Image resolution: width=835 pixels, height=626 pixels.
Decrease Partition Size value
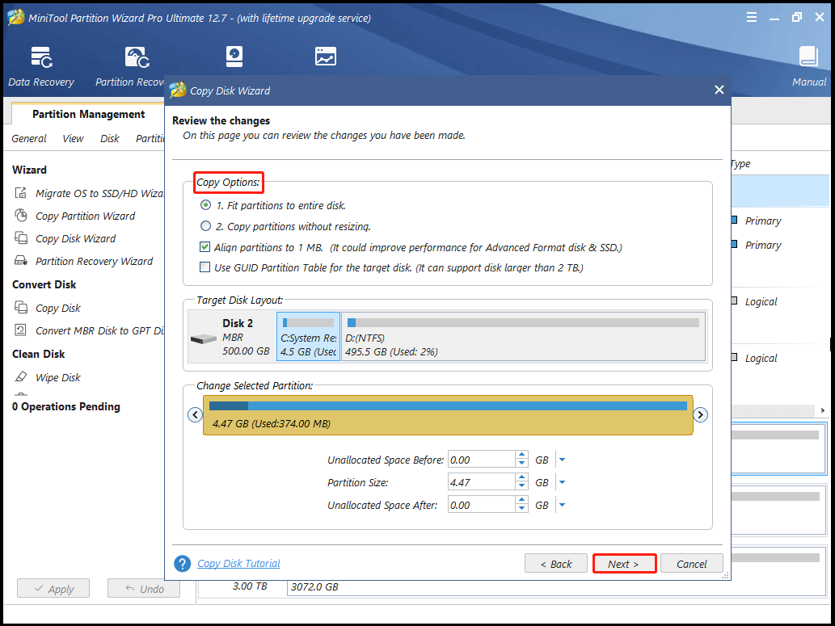click(x=522, y=486)
